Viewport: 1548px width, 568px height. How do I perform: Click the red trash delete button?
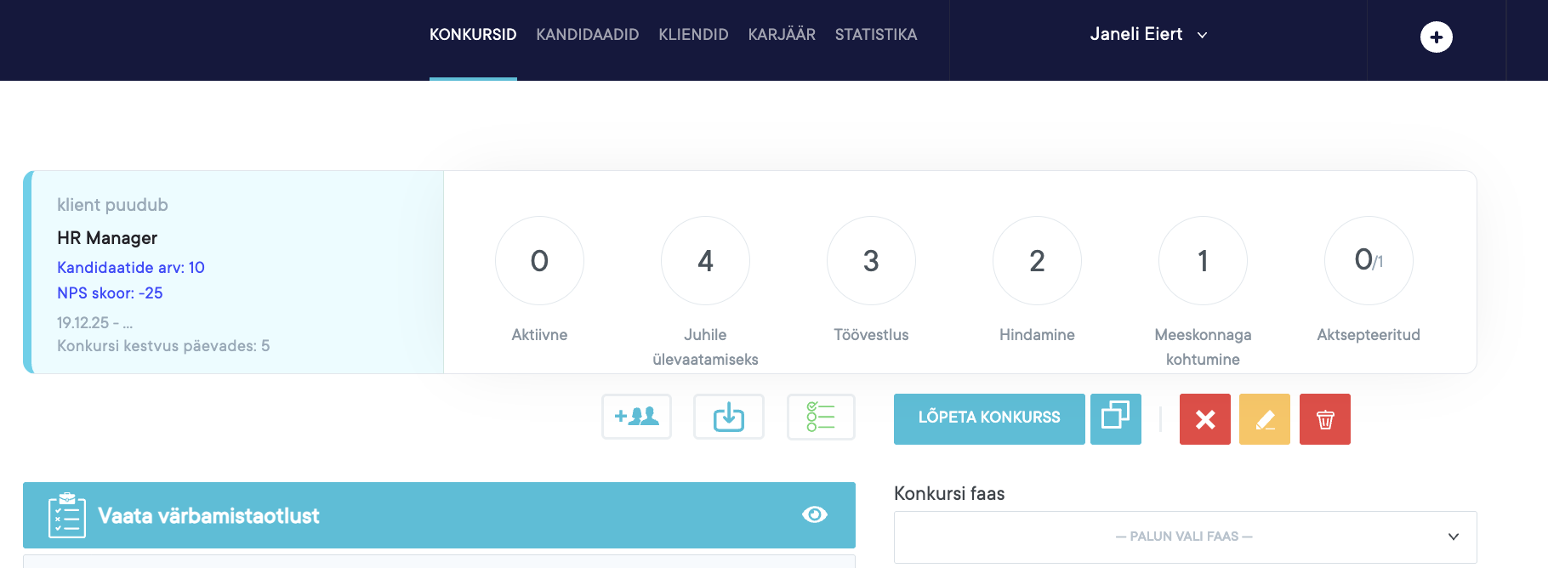(1324, 419)
